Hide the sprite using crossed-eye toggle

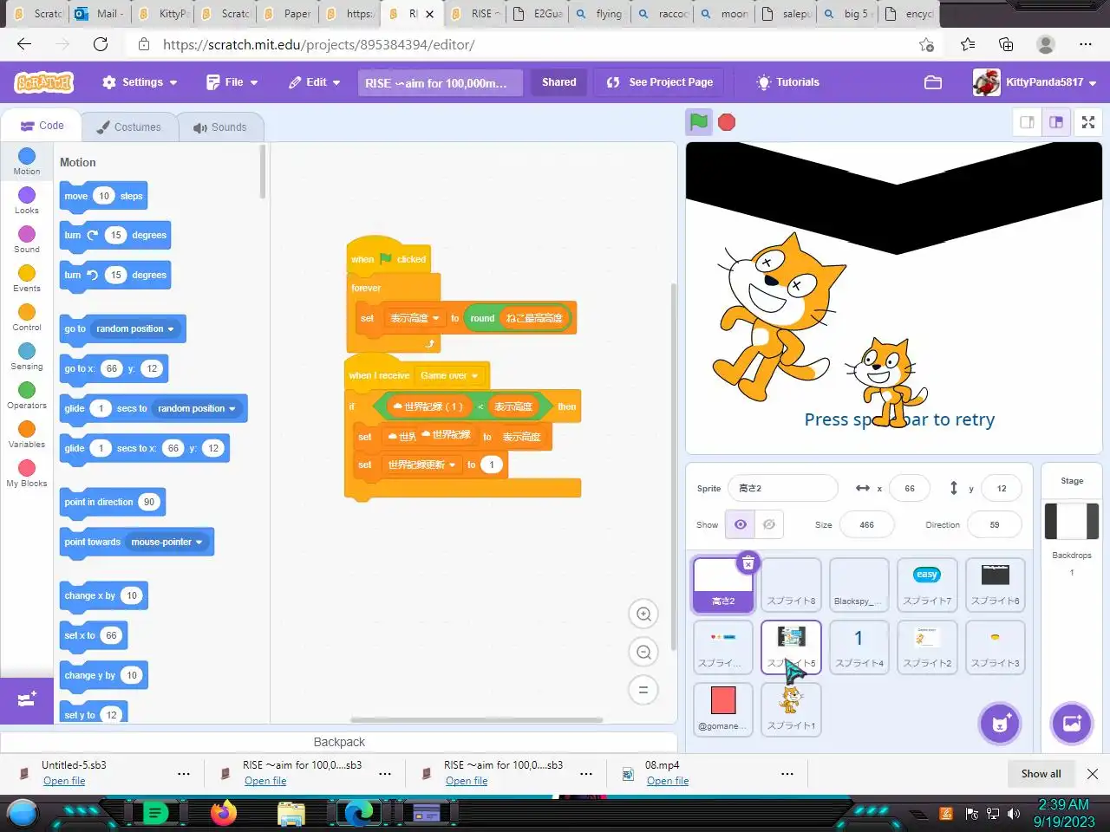click(x=769, y=524)
